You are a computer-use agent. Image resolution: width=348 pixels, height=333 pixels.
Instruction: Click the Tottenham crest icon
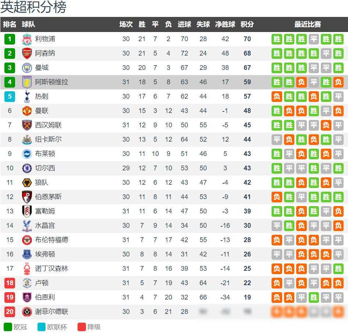click(x=27, y=96)
